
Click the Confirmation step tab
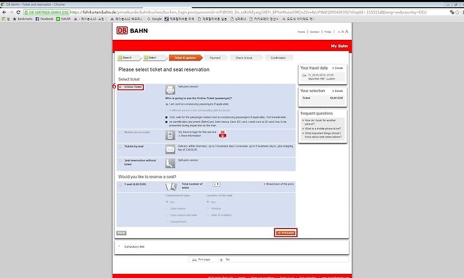coord(279,58)
